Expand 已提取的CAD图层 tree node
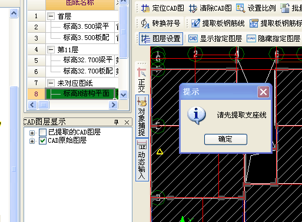Image resolution: width=302 pixels, height=222 pixels. (32, 133)
